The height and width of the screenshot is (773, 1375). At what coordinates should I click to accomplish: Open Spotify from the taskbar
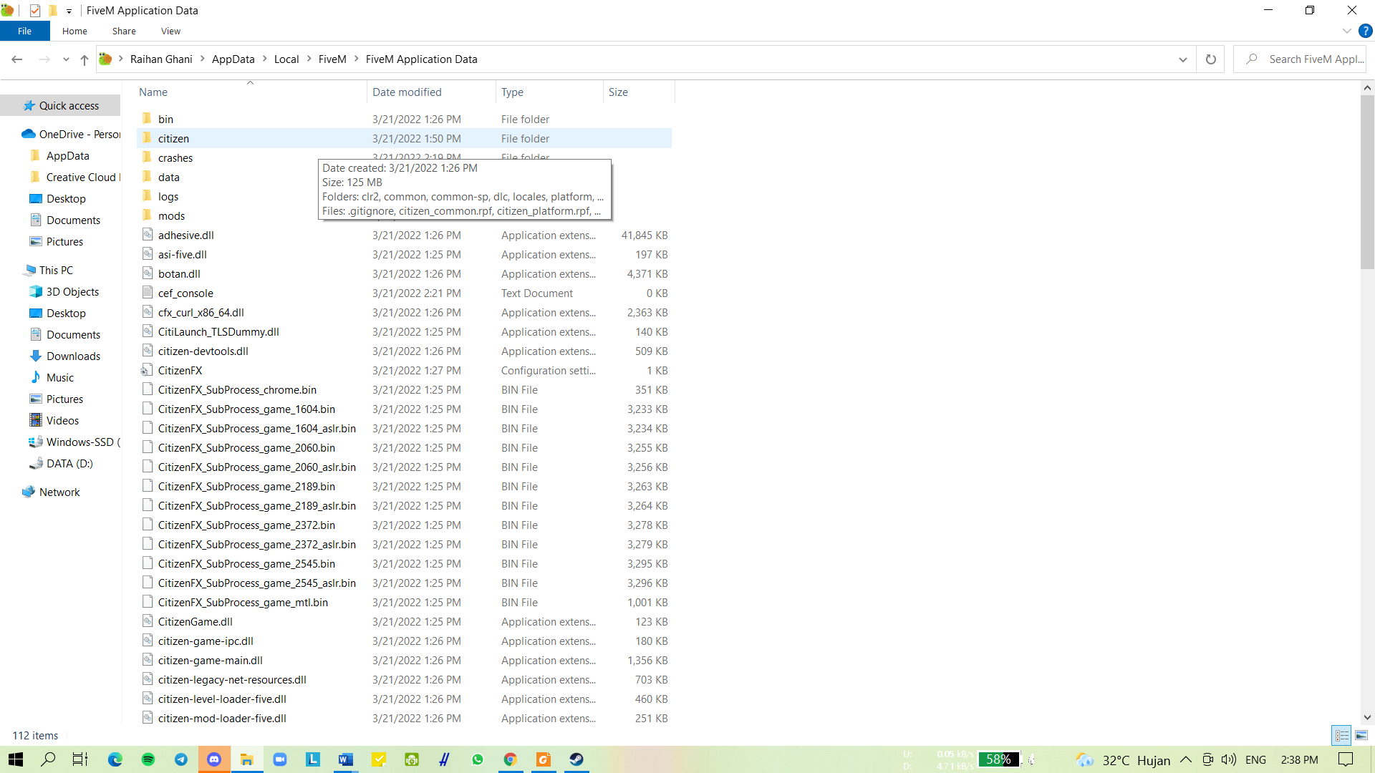(148, 759)
